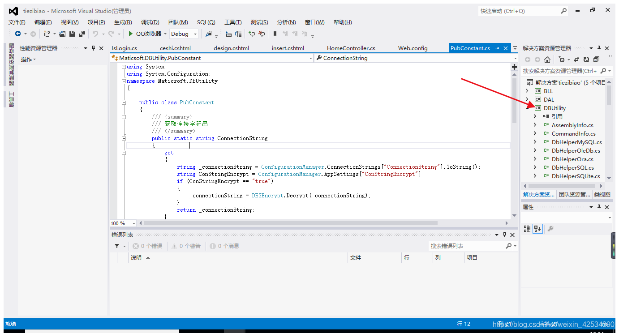Click the Quick Launch magnifier icon
The image size is (619, 333).
564,11
